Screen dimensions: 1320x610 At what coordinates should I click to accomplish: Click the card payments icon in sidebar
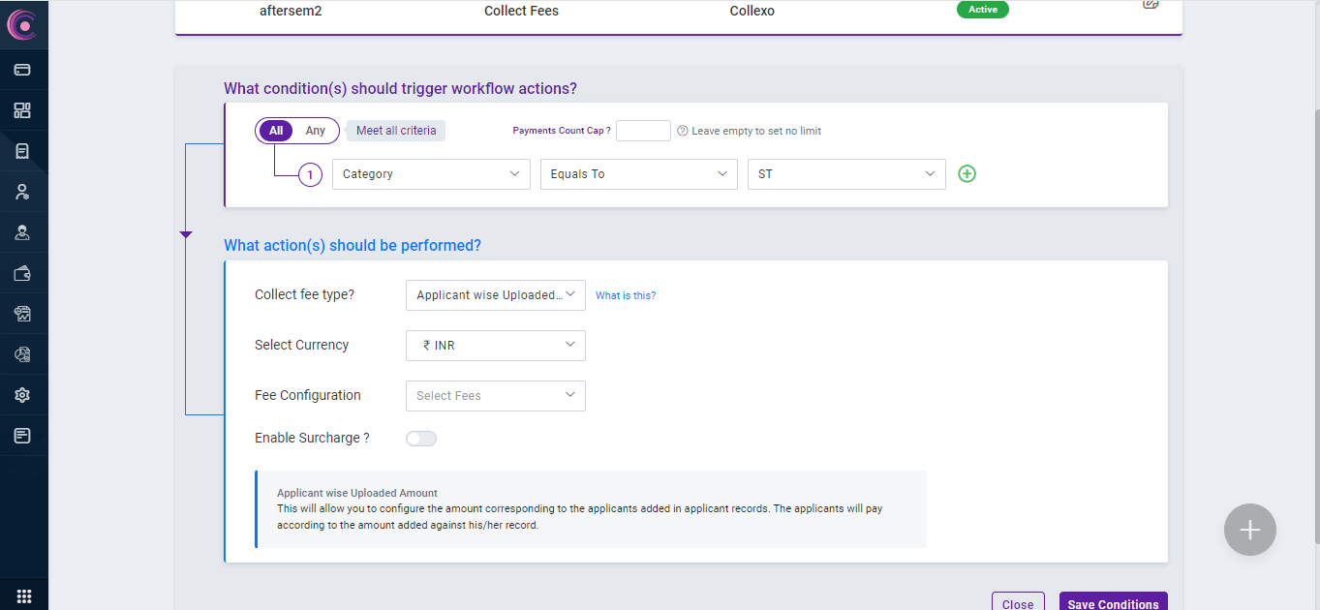pos(22,70)
